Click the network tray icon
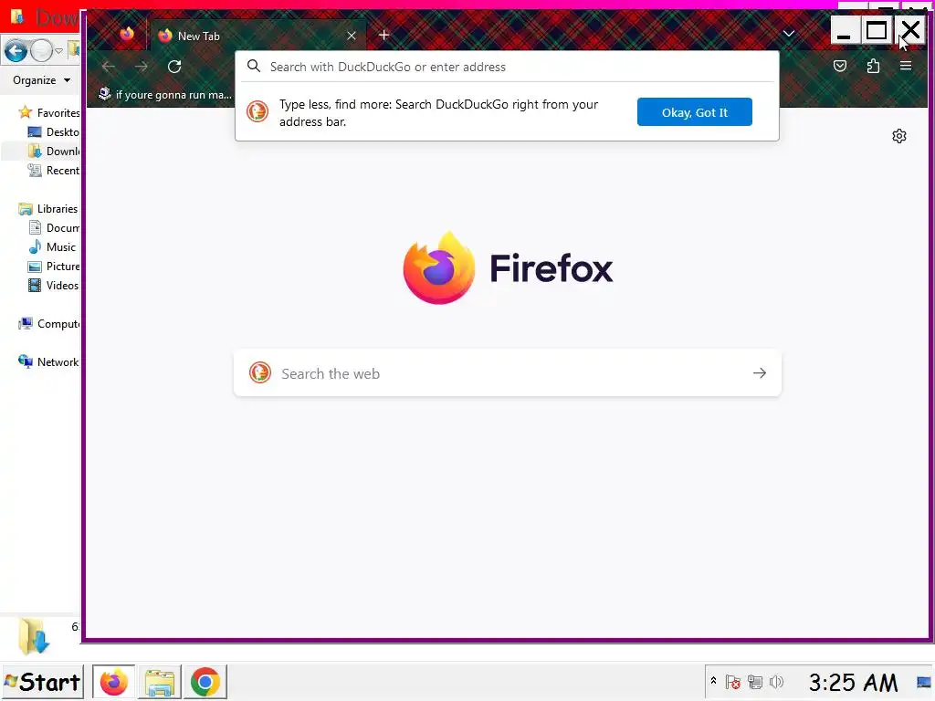 755,682
